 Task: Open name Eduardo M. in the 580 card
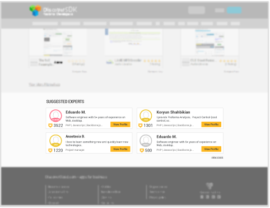tap(166, 137)
